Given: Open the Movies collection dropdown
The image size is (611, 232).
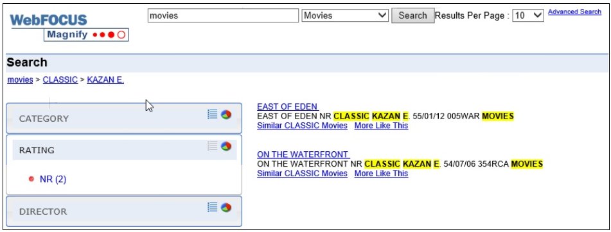Looking at the screenshot, I should point(345,15).
